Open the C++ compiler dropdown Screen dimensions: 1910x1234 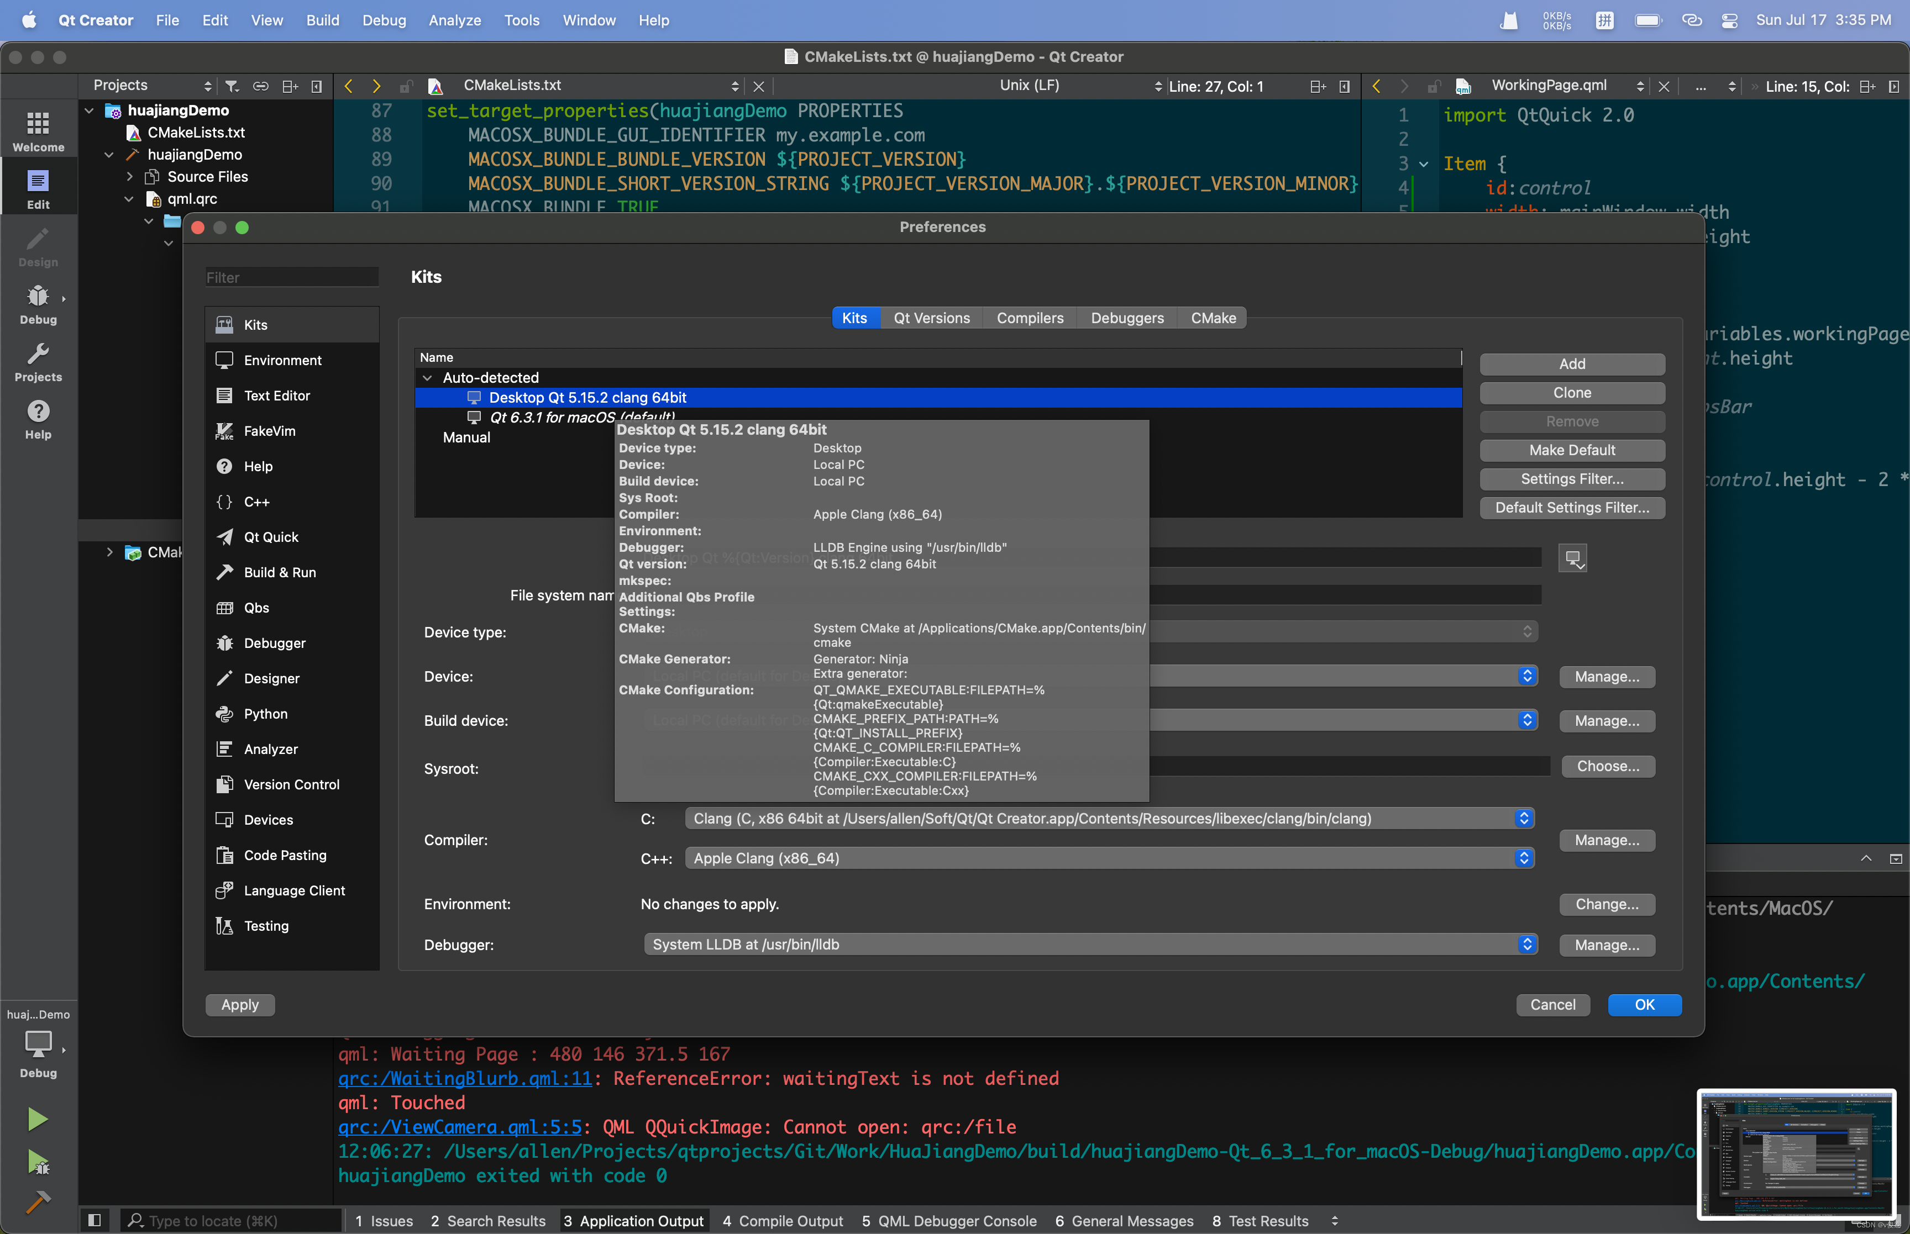[x=1109, y=858]
